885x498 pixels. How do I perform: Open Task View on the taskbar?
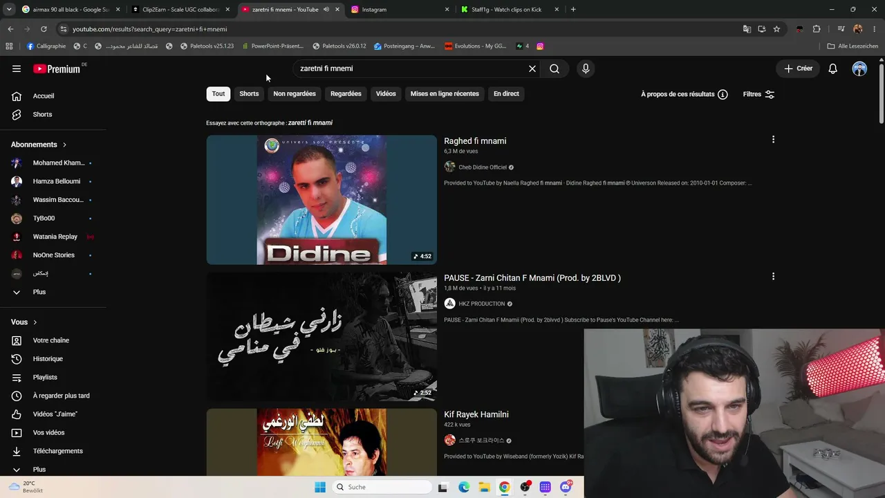(x=443, y=487)
